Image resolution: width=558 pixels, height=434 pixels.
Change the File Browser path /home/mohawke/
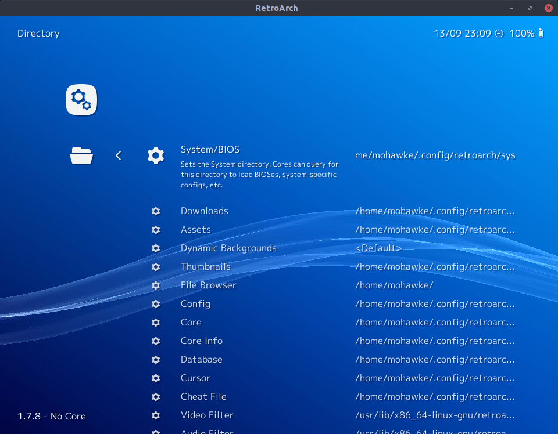tap(394, 285)
